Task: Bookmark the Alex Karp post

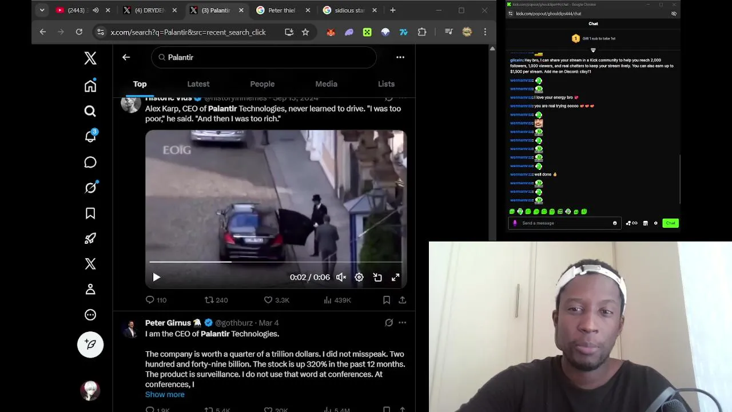Action: click(387, 300)
